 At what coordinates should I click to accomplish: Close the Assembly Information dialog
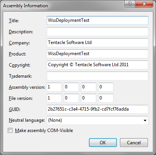[144, 4]
